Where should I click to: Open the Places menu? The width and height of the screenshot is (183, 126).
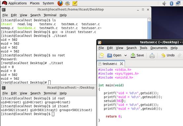pos(35,3)
